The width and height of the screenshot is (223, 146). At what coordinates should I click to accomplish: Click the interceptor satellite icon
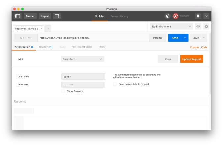click(168, 16)
